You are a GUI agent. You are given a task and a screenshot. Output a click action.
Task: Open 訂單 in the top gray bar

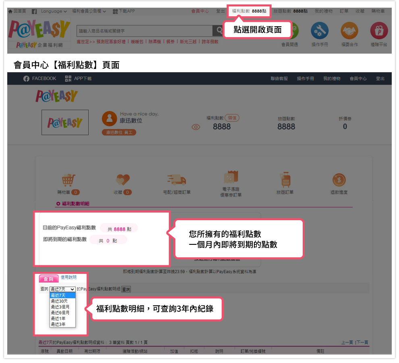(x=344, y=11)
